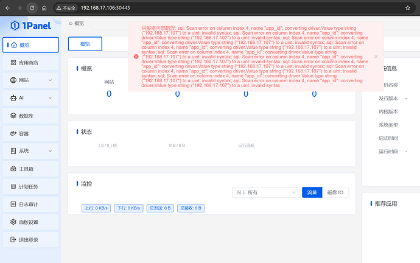Open the 容器 container sidebar icon
420x263 pixels.
(13, 133)
